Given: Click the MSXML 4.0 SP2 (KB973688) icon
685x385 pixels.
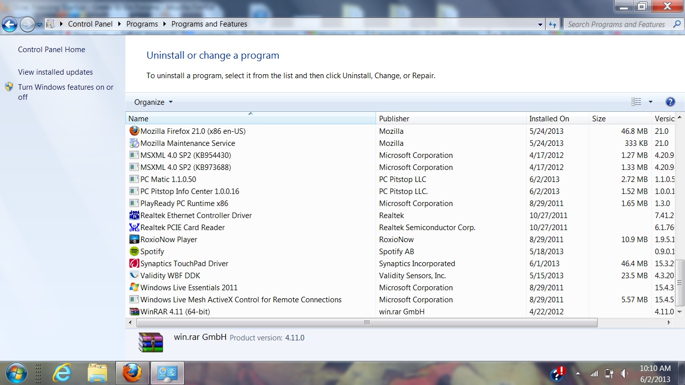Looking at the screenshot, I should 134,167.
